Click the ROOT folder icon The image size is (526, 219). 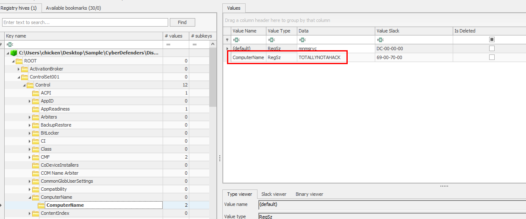click(x=19, y=61)
